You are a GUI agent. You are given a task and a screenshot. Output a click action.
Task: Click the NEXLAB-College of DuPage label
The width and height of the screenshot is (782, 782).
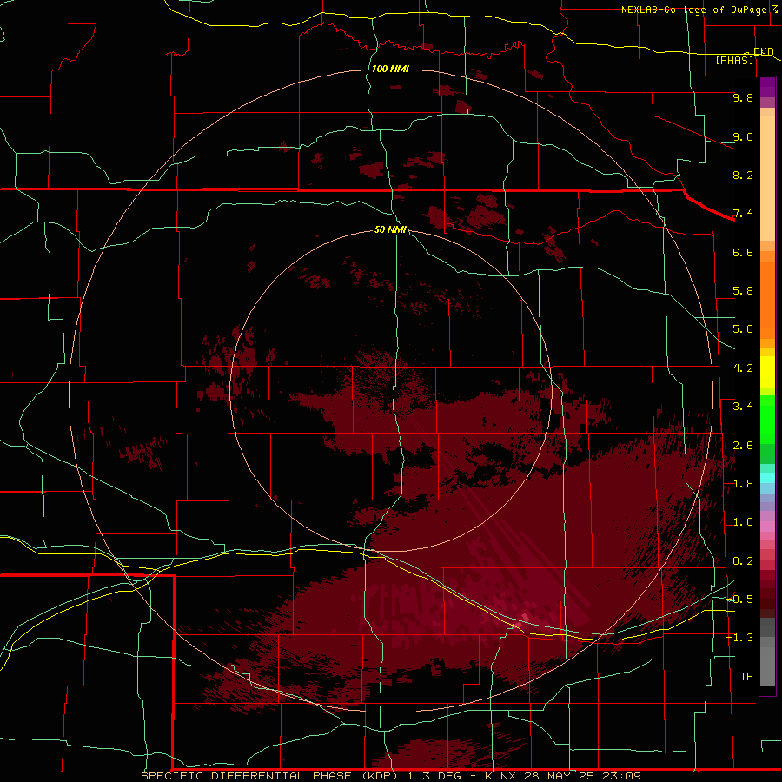693,10
